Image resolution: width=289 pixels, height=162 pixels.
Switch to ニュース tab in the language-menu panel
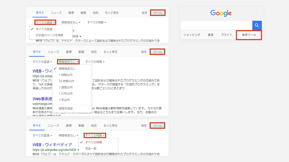pyautogui.click(x=56, y=13)
